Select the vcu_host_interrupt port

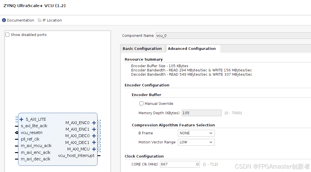tap(76, 156)
